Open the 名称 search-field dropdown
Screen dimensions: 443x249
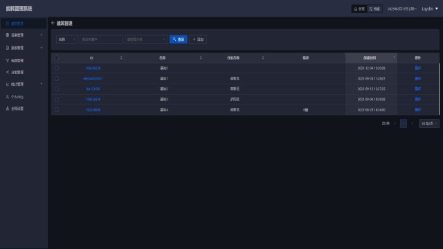[67, 39]
